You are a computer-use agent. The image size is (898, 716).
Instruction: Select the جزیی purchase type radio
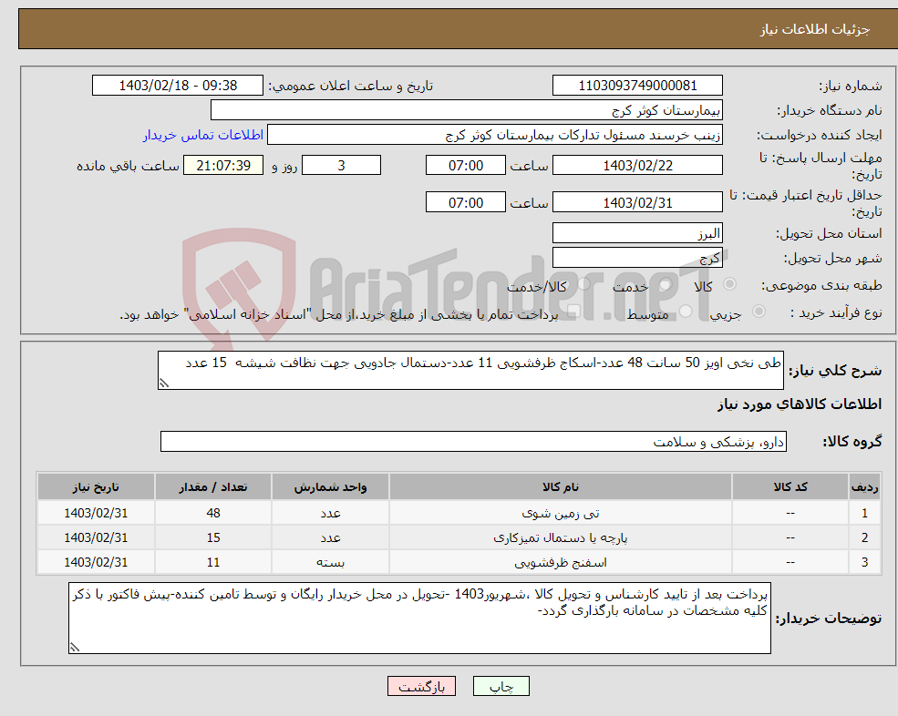click(x=759, y=312)
